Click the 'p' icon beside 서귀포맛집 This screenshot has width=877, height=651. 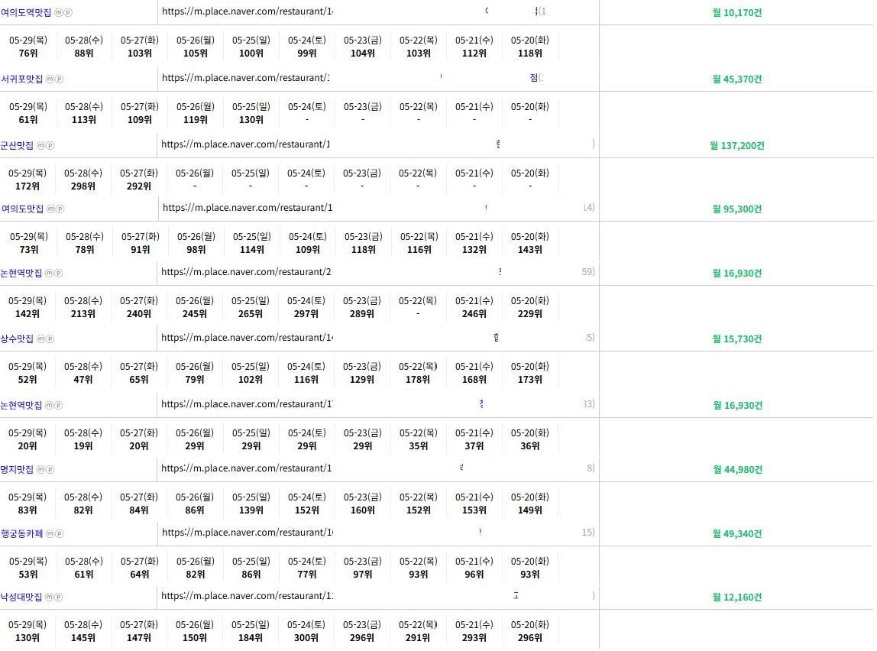click(60, 79)
